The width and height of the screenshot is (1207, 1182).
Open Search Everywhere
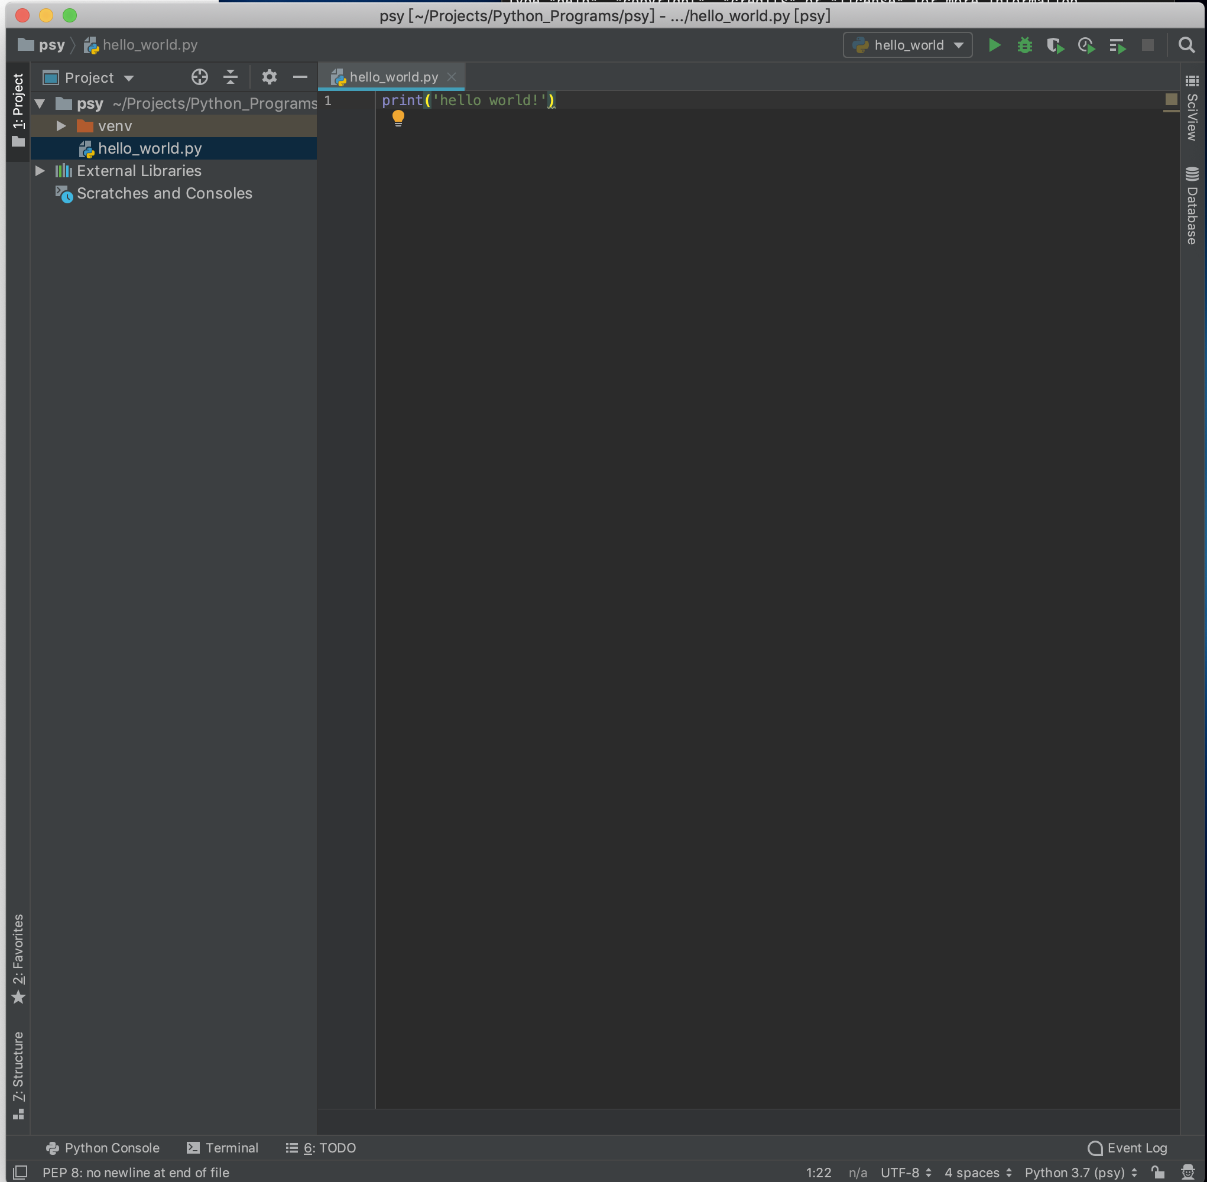(x=1187, y=45)
